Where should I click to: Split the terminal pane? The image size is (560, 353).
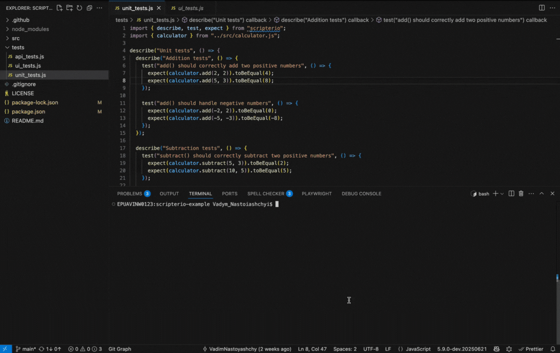[x=511, y=194]
